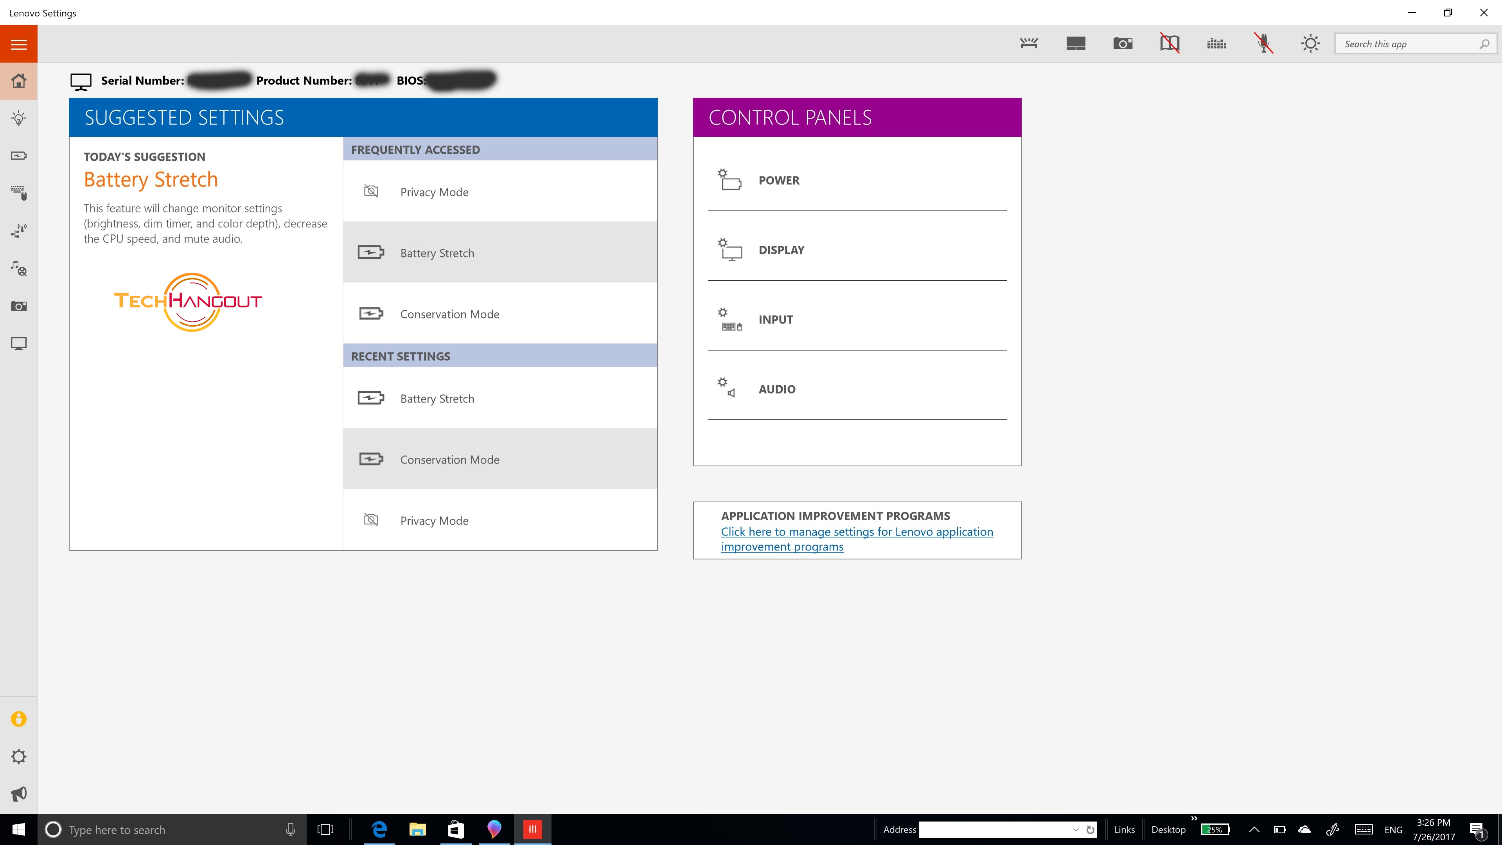Open Privacy Mode under Frequently Accessed
The height and width of the screenshot is (845, 1502).
point(500,191)
